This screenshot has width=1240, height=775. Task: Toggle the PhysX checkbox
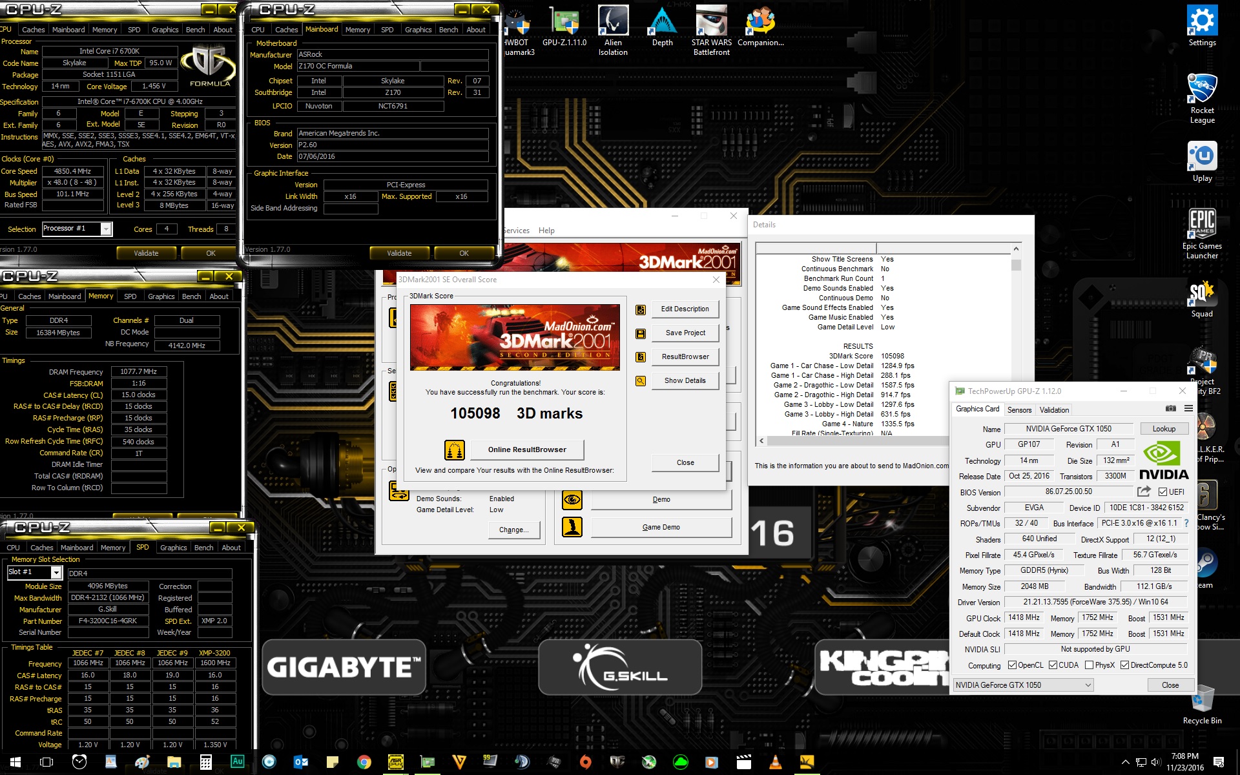1089,665
